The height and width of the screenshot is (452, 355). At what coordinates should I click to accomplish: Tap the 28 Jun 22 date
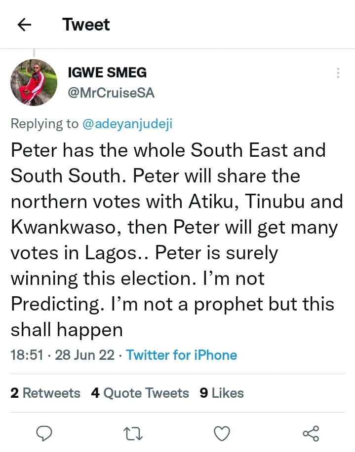coord(84,355)
